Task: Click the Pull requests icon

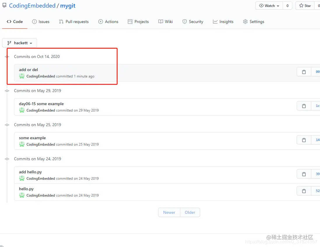Action: coord(61,22)
